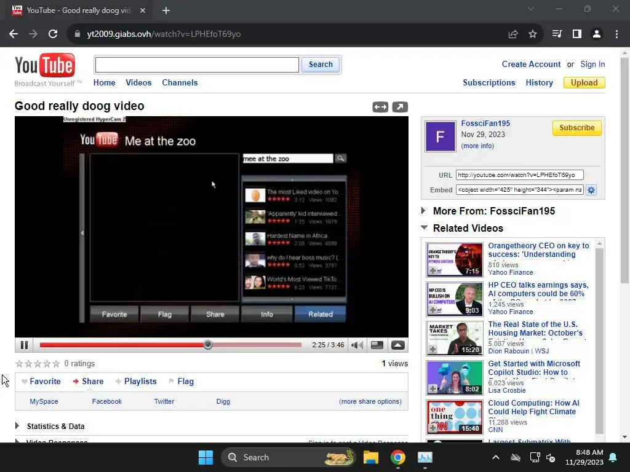Screen dimensions: 630x472
Task: Click Create Account link
Action: point(531,64)
